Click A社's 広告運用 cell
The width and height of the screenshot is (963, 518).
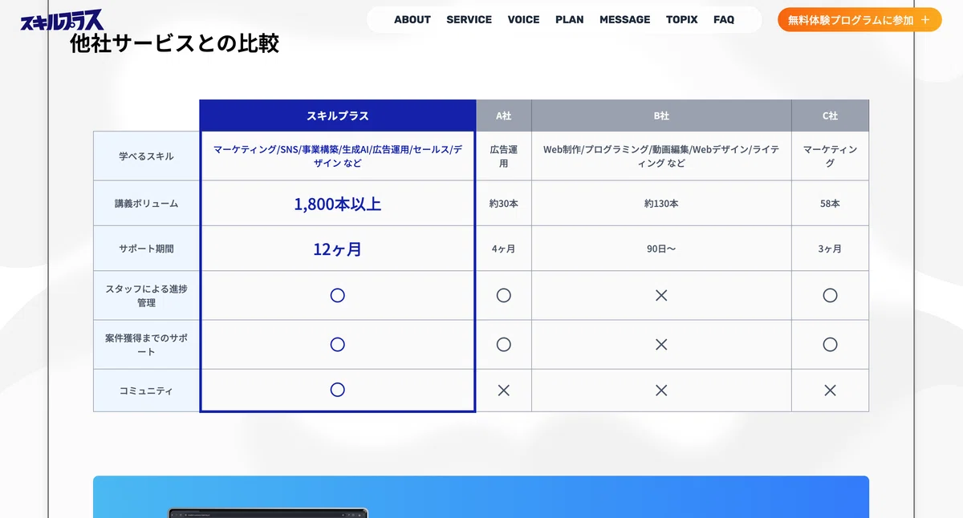[x=504, y=156]
